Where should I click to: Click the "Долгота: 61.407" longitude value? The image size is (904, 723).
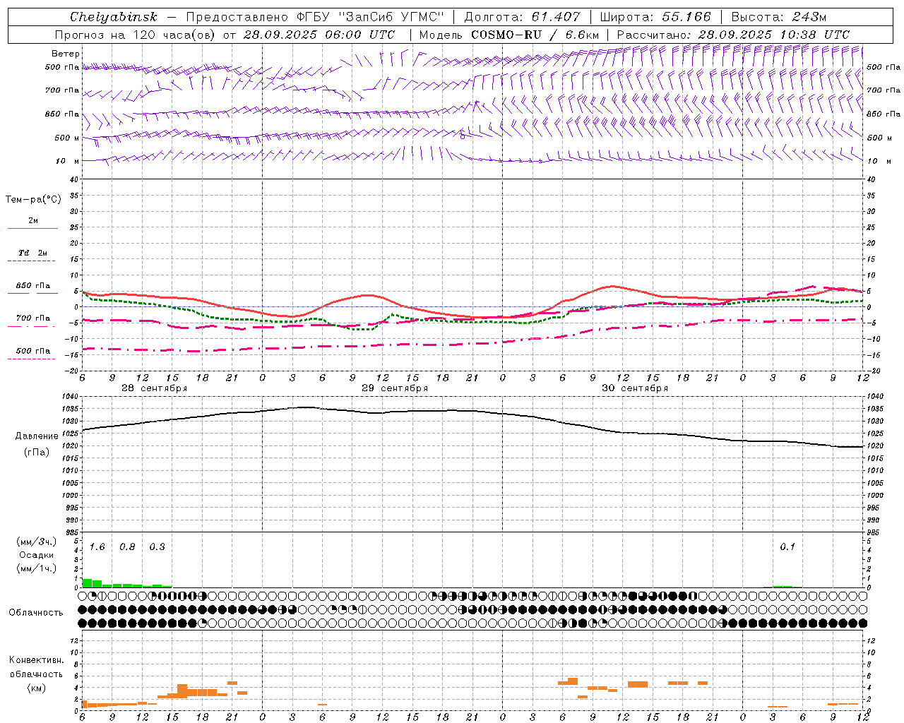[x=521, y=17]
